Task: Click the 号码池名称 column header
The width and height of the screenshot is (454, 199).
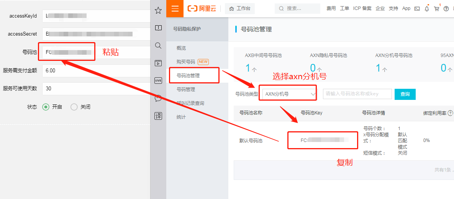Action: [251, 113]
